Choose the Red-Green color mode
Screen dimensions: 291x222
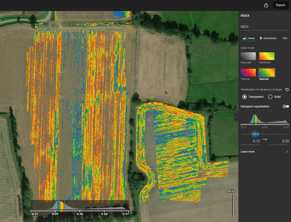coord(266,56)
